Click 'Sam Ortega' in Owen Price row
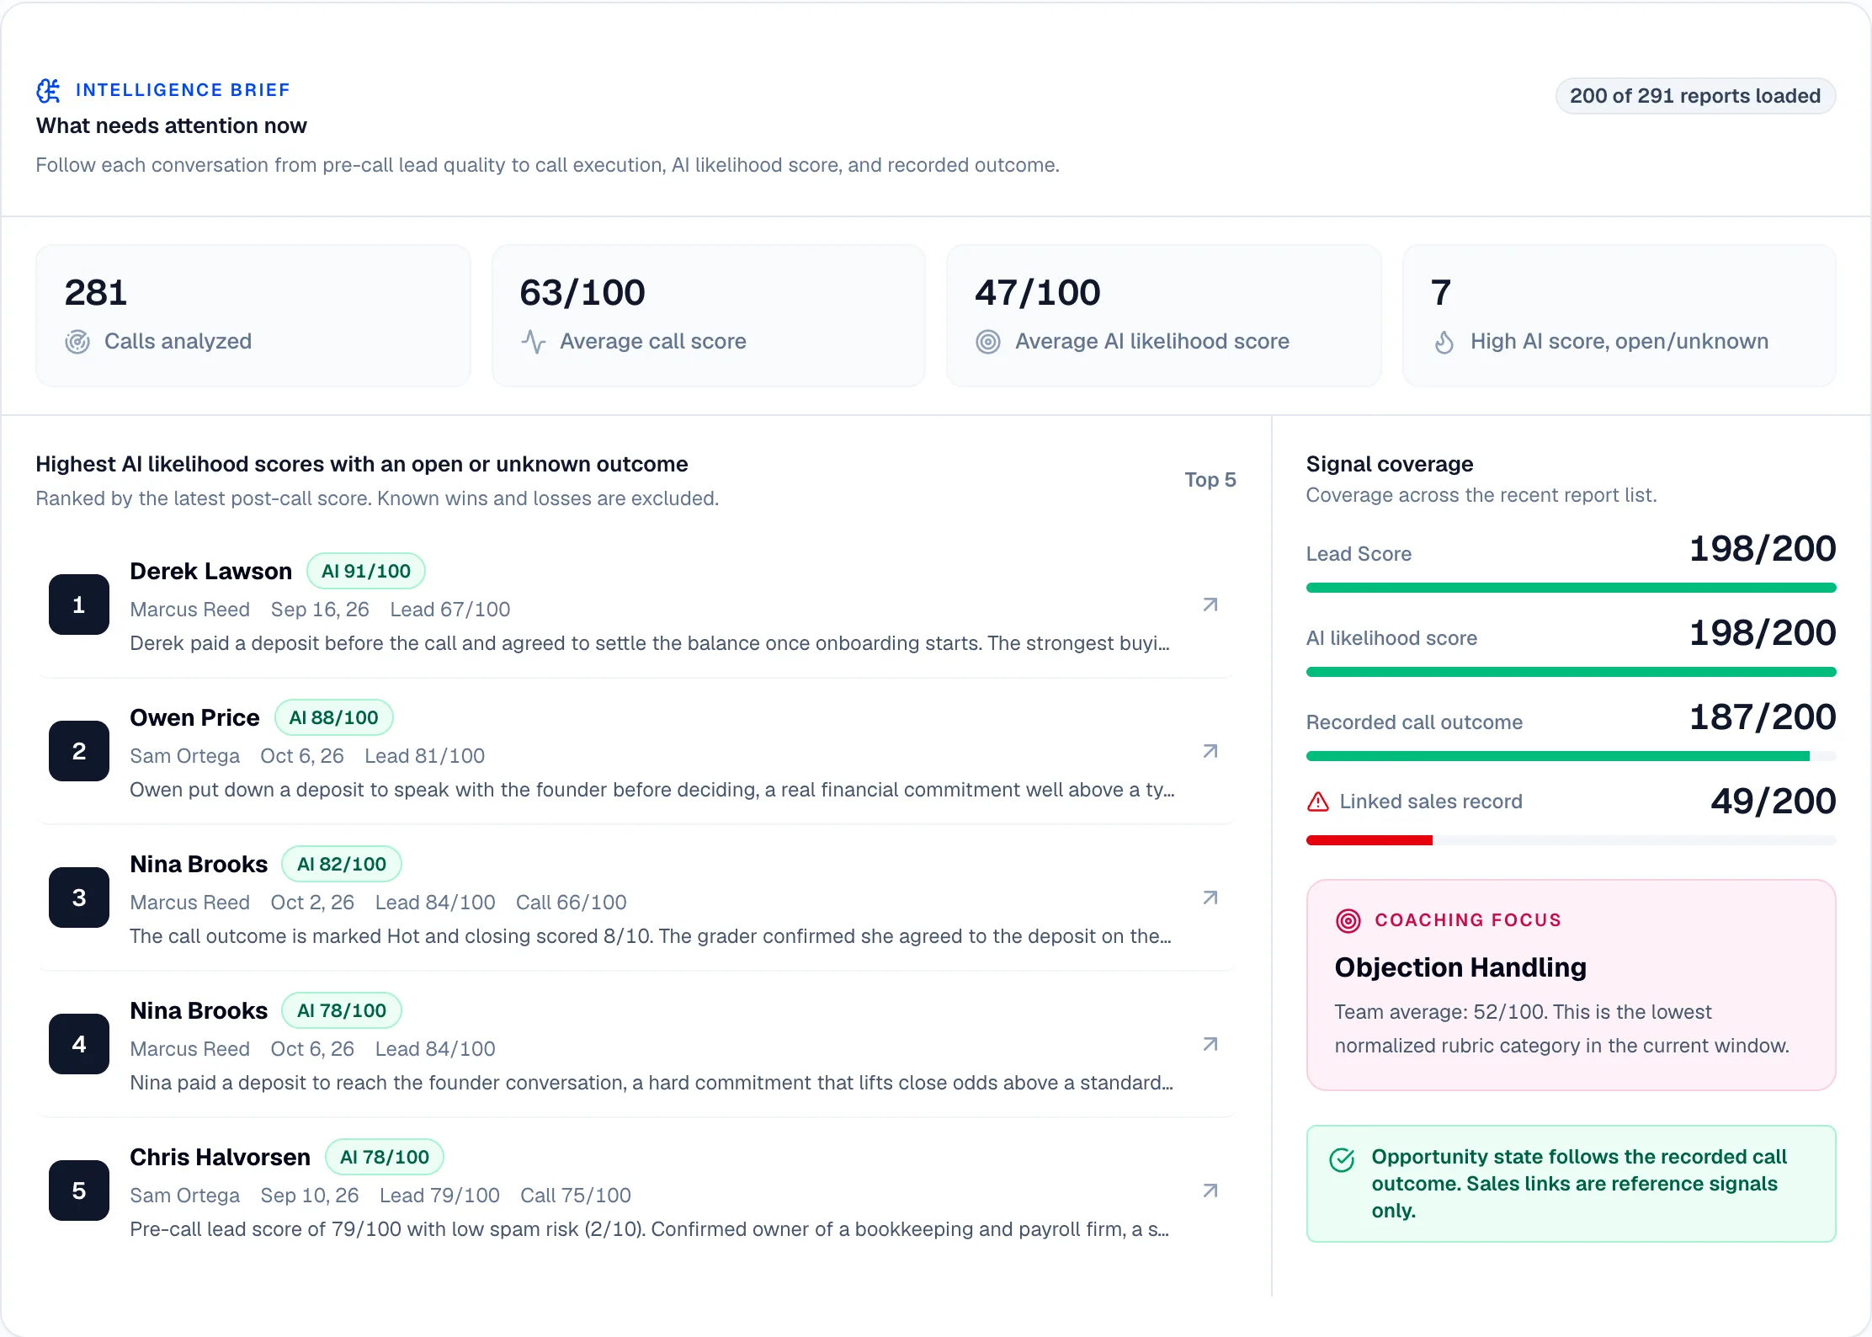Viewport: 1872px width, 1337px height. tap(185, 756)
